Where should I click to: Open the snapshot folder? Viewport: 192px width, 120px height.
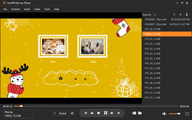pos(140,113)
